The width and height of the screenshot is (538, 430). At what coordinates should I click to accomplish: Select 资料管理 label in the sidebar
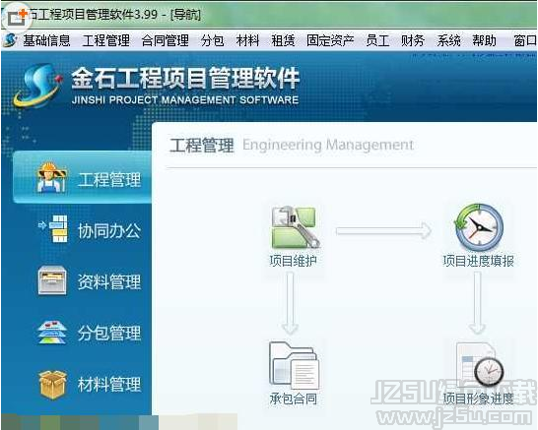click(x=109, y=282)
